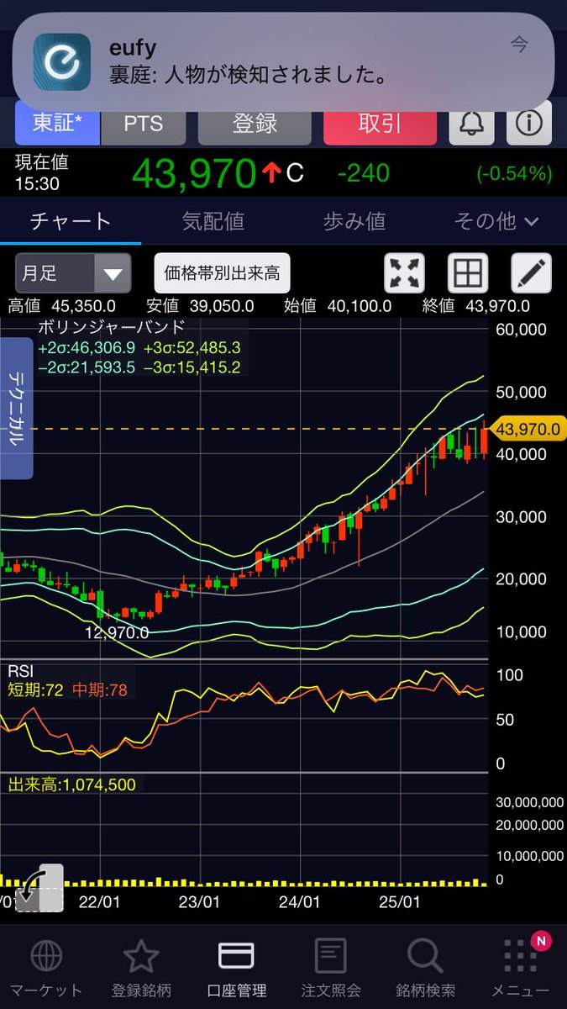Open the eufy notification banner

pos(284,61)
